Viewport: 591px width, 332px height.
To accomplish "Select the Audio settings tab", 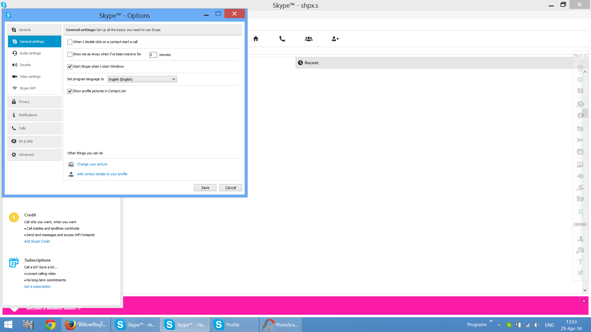I will click(x=30, y=53).
